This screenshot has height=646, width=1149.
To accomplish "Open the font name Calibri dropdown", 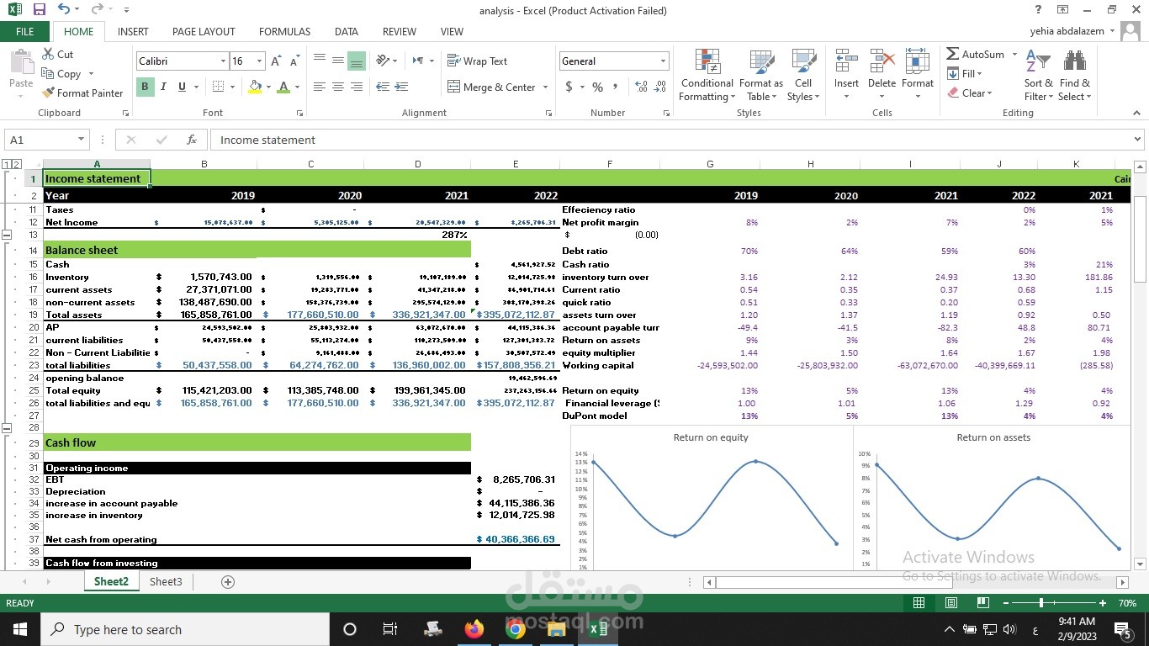I will coord(223,61).
